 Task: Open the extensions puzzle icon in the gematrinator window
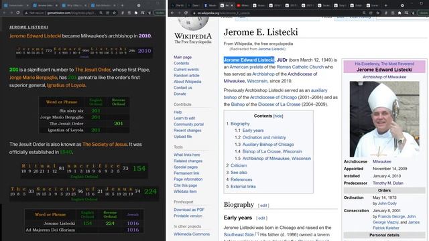click(136, 13)
